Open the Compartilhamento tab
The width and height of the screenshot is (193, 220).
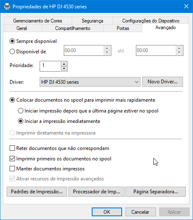click(73, 28)
